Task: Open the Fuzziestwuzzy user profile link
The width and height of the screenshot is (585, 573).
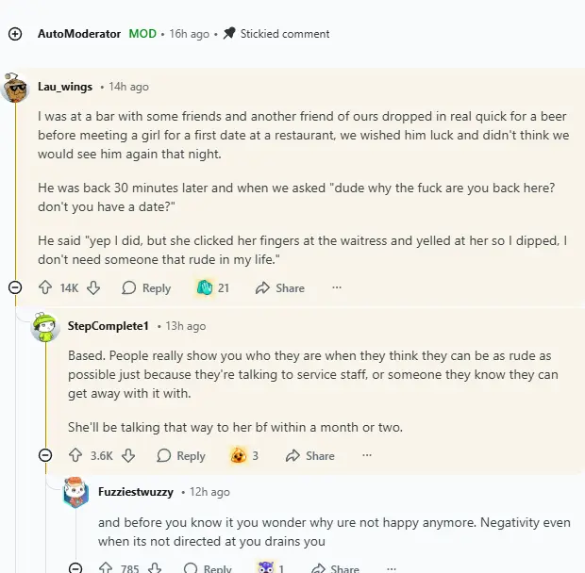Action: [136, 491]
